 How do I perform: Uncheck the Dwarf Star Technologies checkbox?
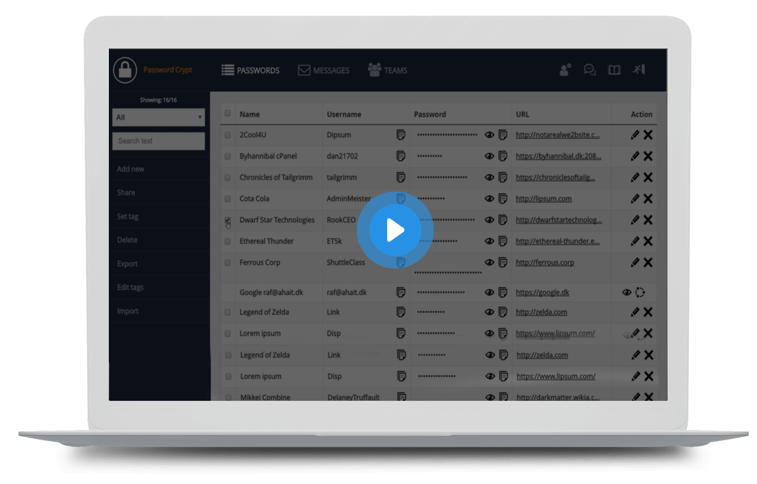[227, 220]
